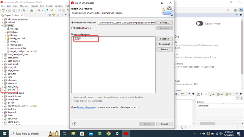This screenshot has height=137, width=244.
Task: Click the Select All button
Action: click(x=164, y=39)
